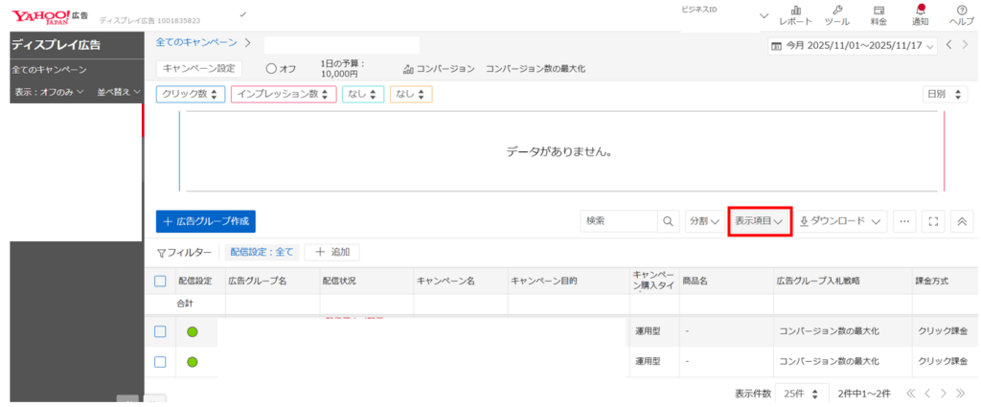
Task: Jump to the last page arrow
Action: coord(961,394)
